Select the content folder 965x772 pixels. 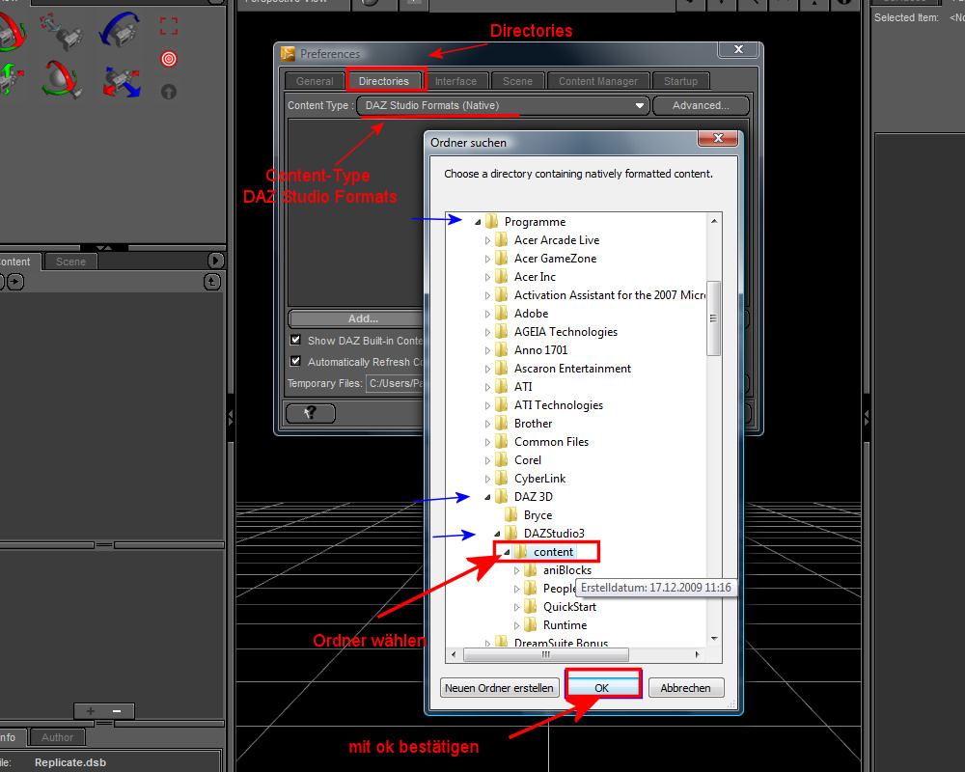pyautogui.click(x=553, y=552)
